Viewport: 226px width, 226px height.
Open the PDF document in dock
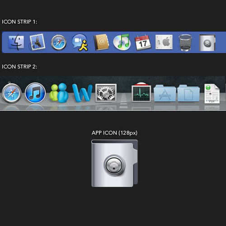(x=212, y=94)
